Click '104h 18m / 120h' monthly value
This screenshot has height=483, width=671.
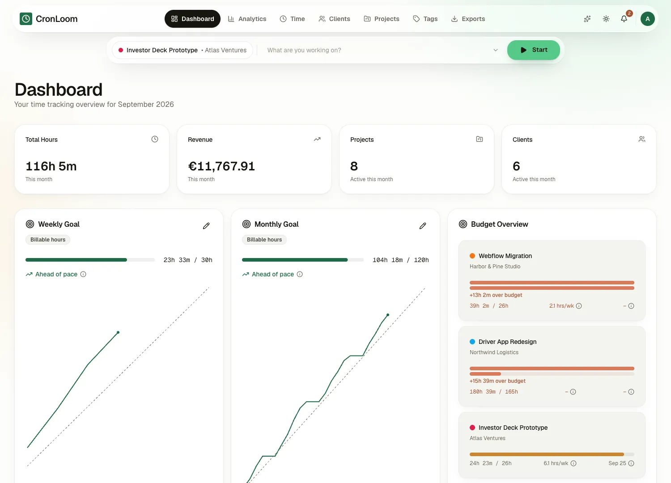click(401, 260)
